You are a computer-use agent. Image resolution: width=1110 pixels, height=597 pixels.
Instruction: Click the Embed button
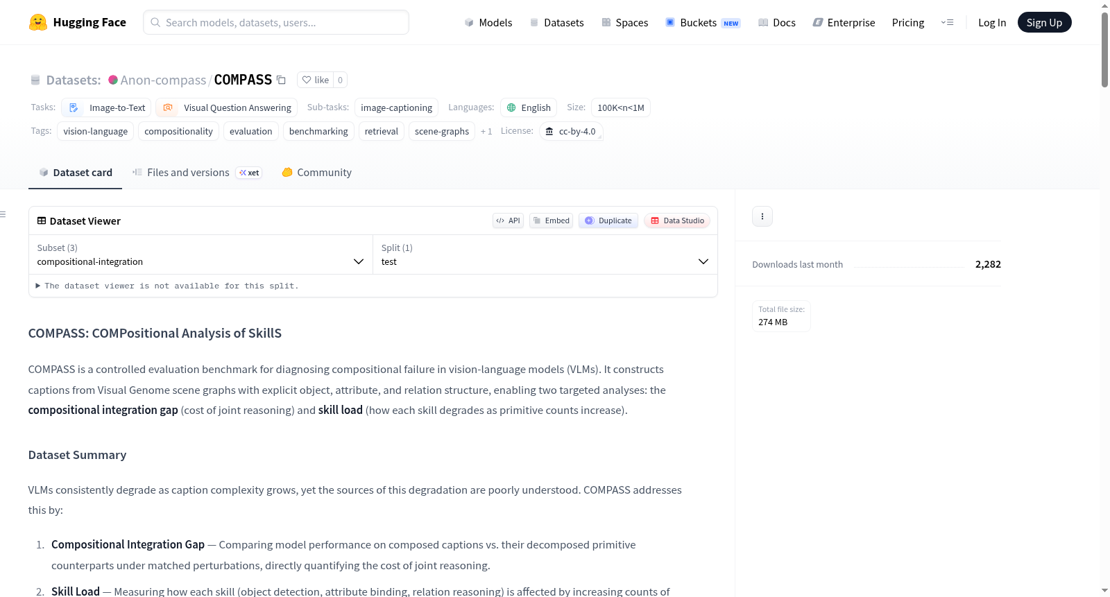click(x=552, y=220)
